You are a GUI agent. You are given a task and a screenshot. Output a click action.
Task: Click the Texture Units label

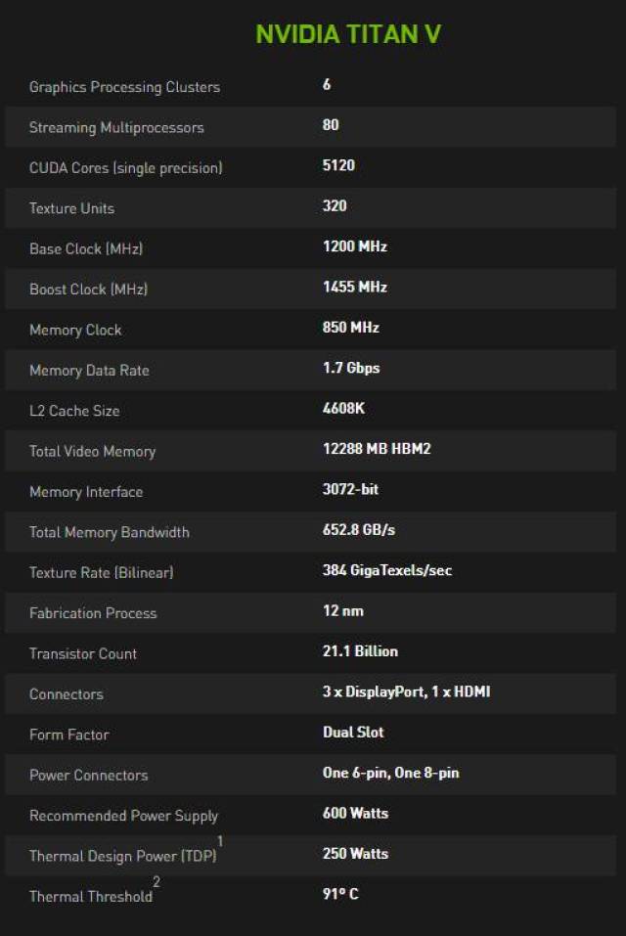point(71,208)
